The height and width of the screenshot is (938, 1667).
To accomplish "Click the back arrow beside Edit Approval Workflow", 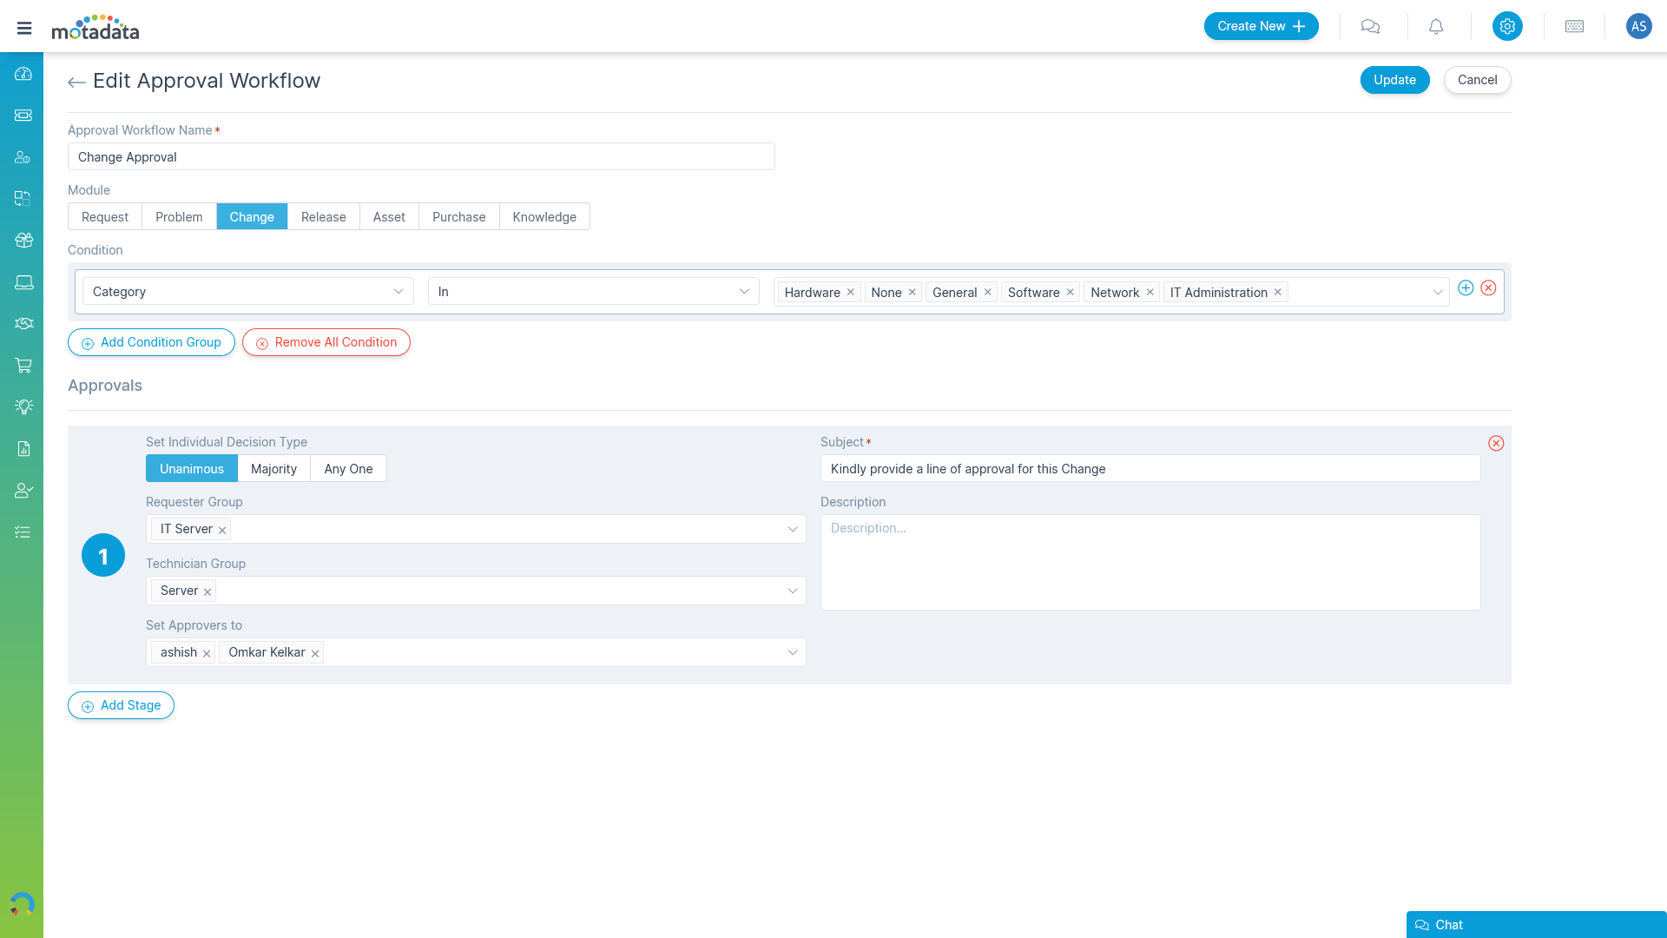I will pyautogui.click(x=76, y=82).
